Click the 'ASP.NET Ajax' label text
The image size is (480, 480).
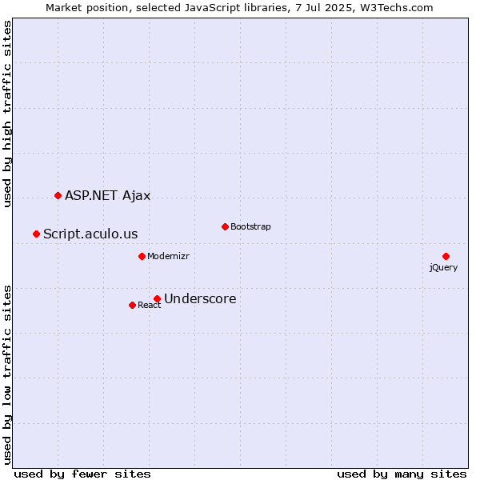(108, 196)
